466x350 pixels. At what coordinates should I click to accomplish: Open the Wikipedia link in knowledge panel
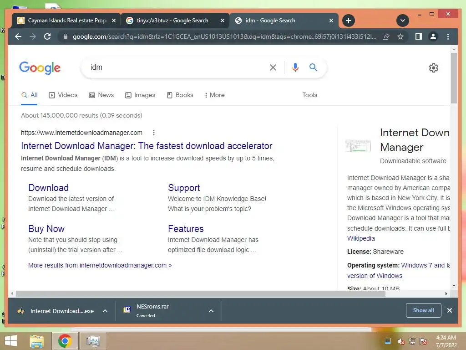[361, 238]
